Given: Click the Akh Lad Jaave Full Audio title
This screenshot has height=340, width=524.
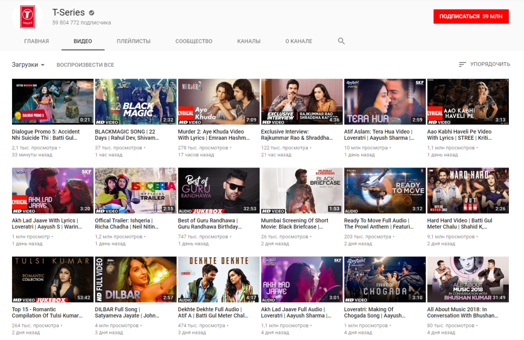Looking at the screenshot, I should (296, 313).
